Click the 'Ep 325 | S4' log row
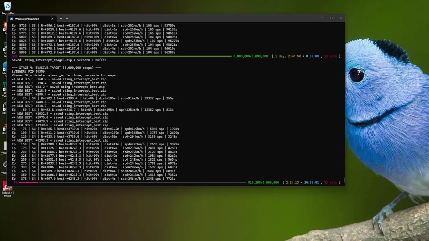Screen dimensions: 429x241 [x=94, y=171]
